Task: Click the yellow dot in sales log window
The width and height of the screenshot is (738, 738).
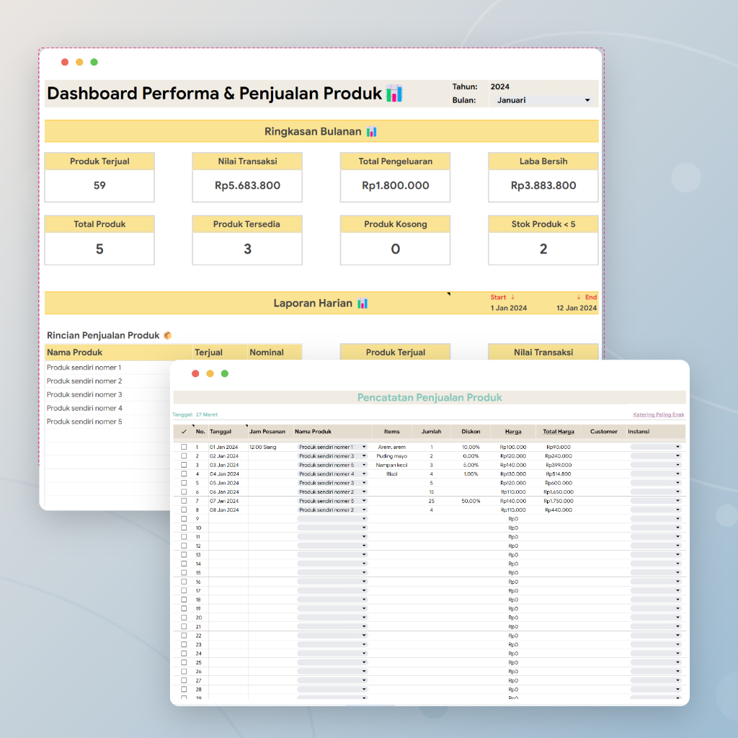Action: point(210,373)
